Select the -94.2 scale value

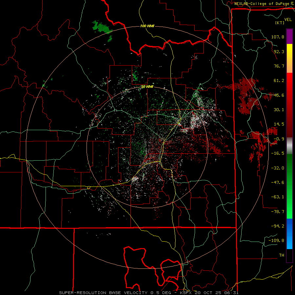278,226
